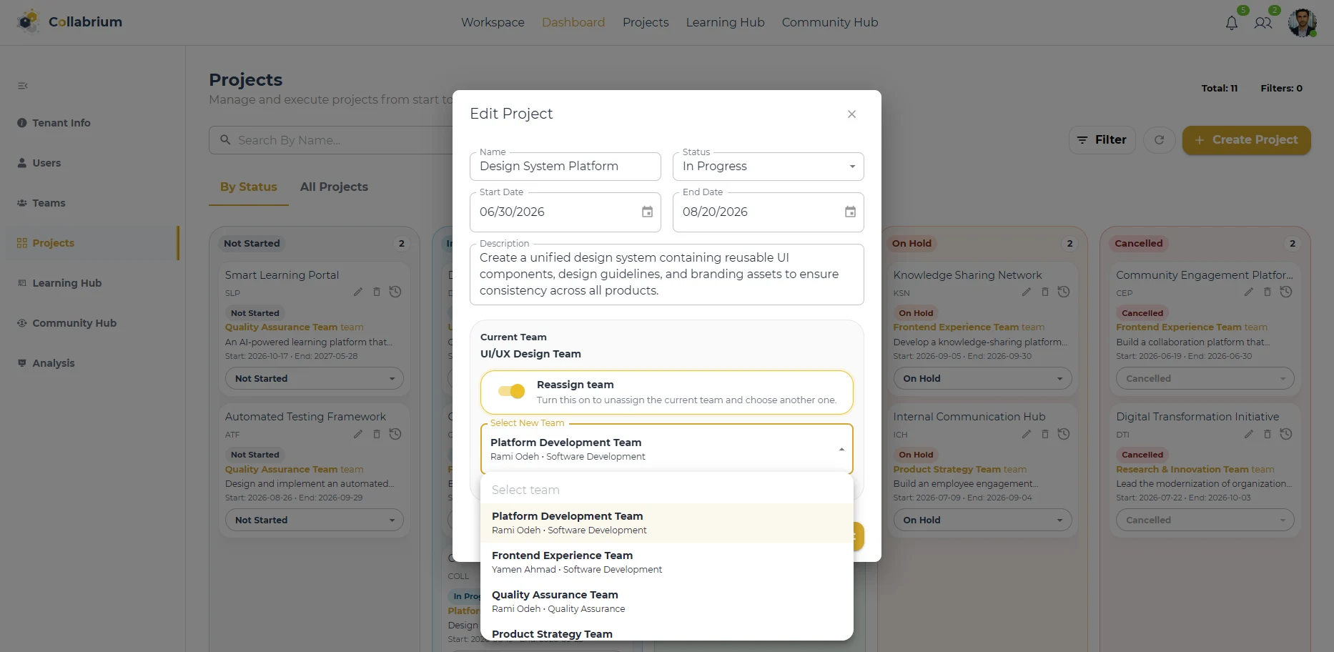1334x652 pixels.
Task: Switch to the By Status tab
Action: (249, 187)
